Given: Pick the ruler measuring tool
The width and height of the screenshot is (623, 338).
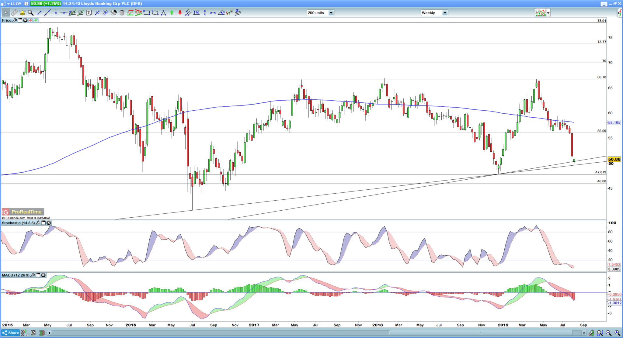Looking at the screenshot, I should click(14, 13).
